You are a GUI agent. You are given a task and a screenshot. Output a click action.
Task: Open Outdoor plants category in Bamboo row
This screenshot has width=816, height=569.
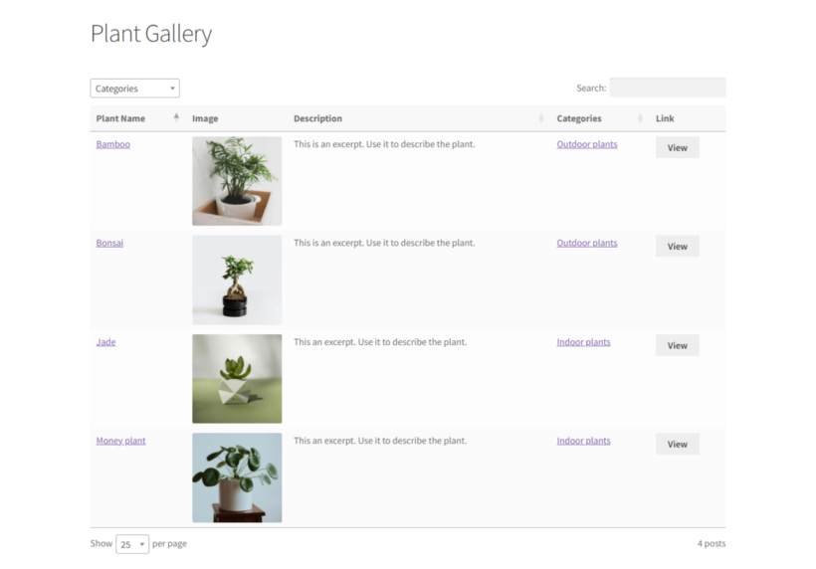pos(587,144)
